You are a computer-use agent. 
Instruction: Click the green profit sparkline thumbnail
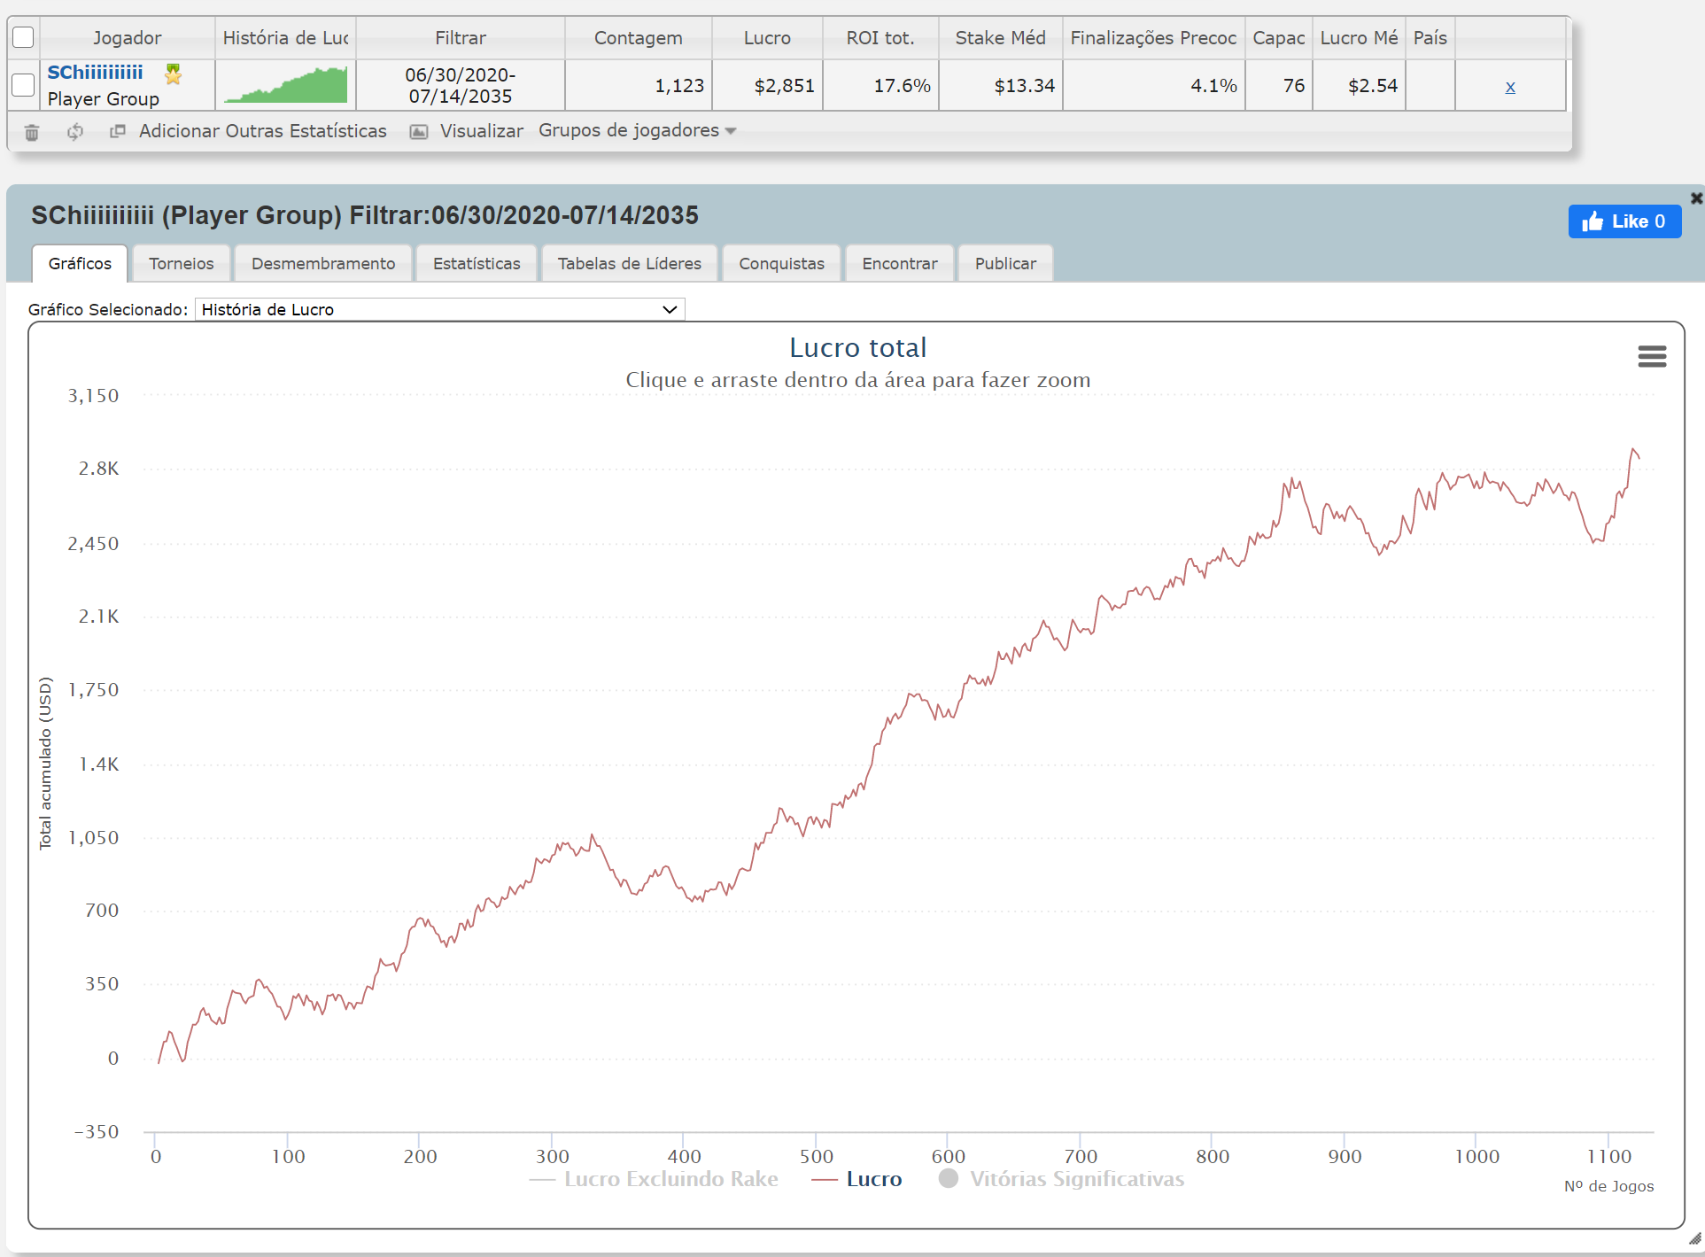pyautogui.click(x=285, y=85)
